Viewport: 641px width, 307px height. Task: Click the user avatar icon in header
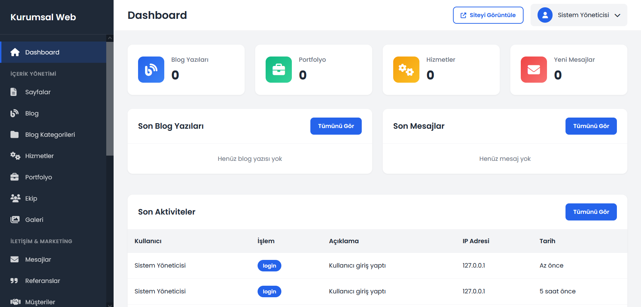point(545,15)
